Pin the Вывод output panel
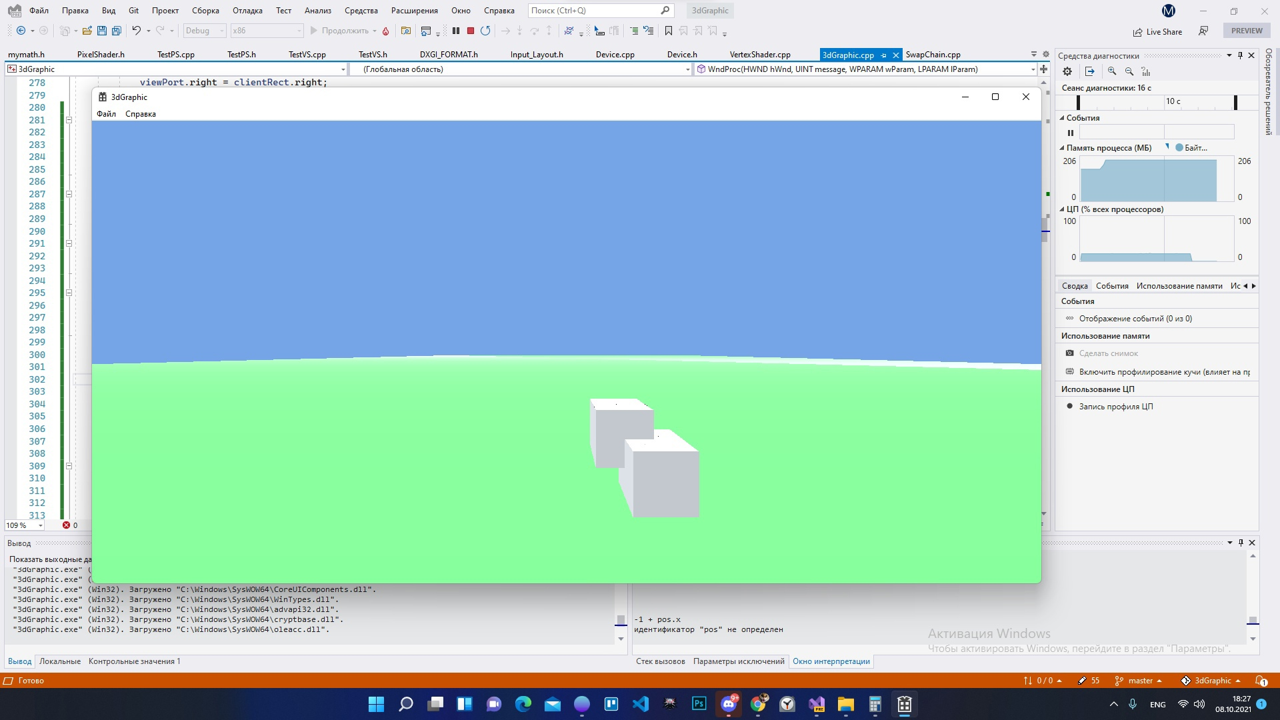1280x720 pixels. point(1240,543)
